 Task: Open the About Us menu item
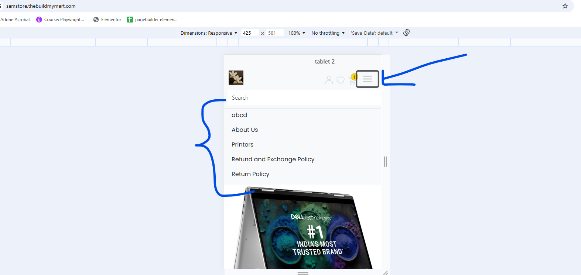click(245, 130)
